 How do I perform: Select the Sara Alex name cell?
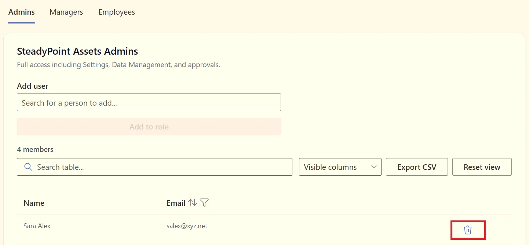click(x=37, y=226)
